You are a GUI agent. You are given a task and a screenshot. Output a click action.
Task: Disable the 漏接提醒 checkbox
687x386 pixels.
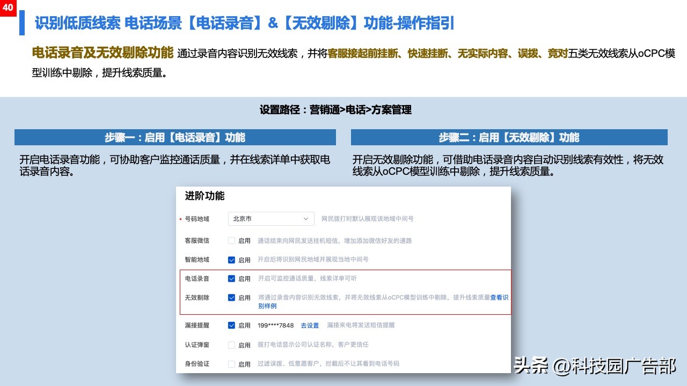click(231, 325)
